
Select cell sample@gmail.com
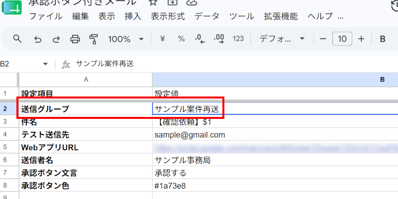pyautogui.click(x=275, y=134)
